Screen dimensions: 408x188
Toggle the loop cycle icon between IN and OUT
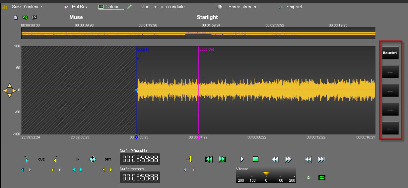pyautogui.click(x=93, y=159)
